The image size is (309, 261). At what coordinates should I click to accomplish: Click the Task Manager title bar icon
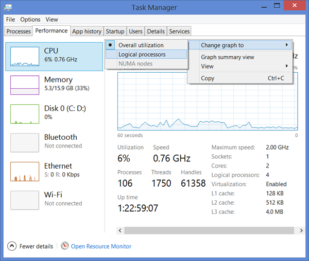(8, 8)
